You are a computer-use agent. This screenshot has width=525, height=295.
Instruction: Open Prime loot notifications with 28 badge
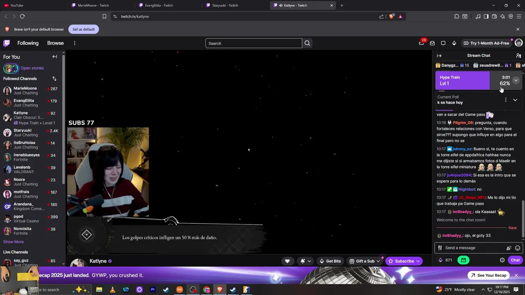(422, 43)
